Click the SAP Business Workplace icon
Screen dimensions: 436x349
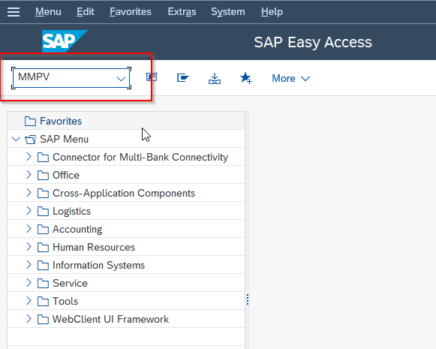pos(183,77)
